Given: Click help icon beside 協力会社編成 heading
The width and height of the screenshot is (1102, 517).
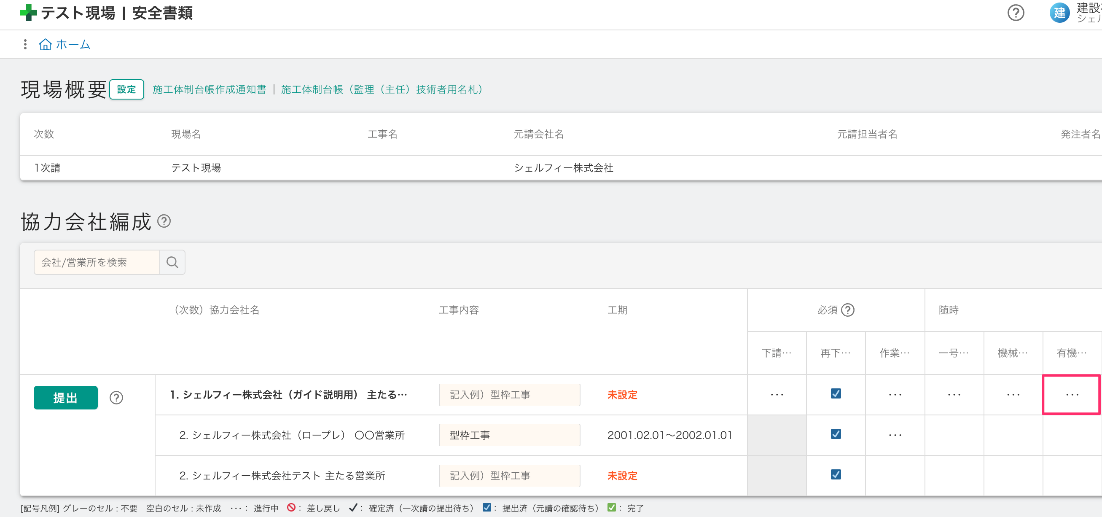Looking at the screenshot, I should click(164, 221).
